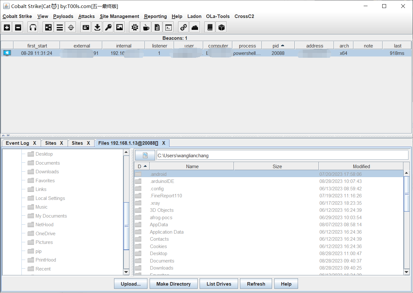Open downloaded files arrow icon

click(x=97, y=27)
